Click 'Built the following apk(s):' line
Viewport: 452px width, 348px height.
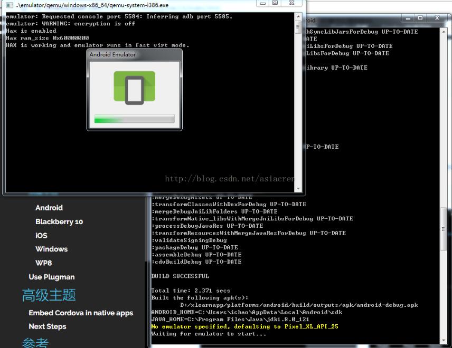[x=200, y=297]
